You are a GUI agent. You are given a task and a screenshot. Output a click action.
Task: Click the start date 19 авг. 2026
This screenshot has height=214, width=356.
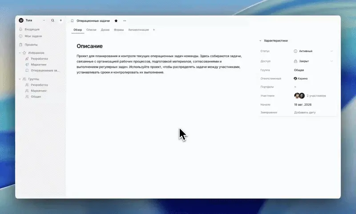[303, 105]
